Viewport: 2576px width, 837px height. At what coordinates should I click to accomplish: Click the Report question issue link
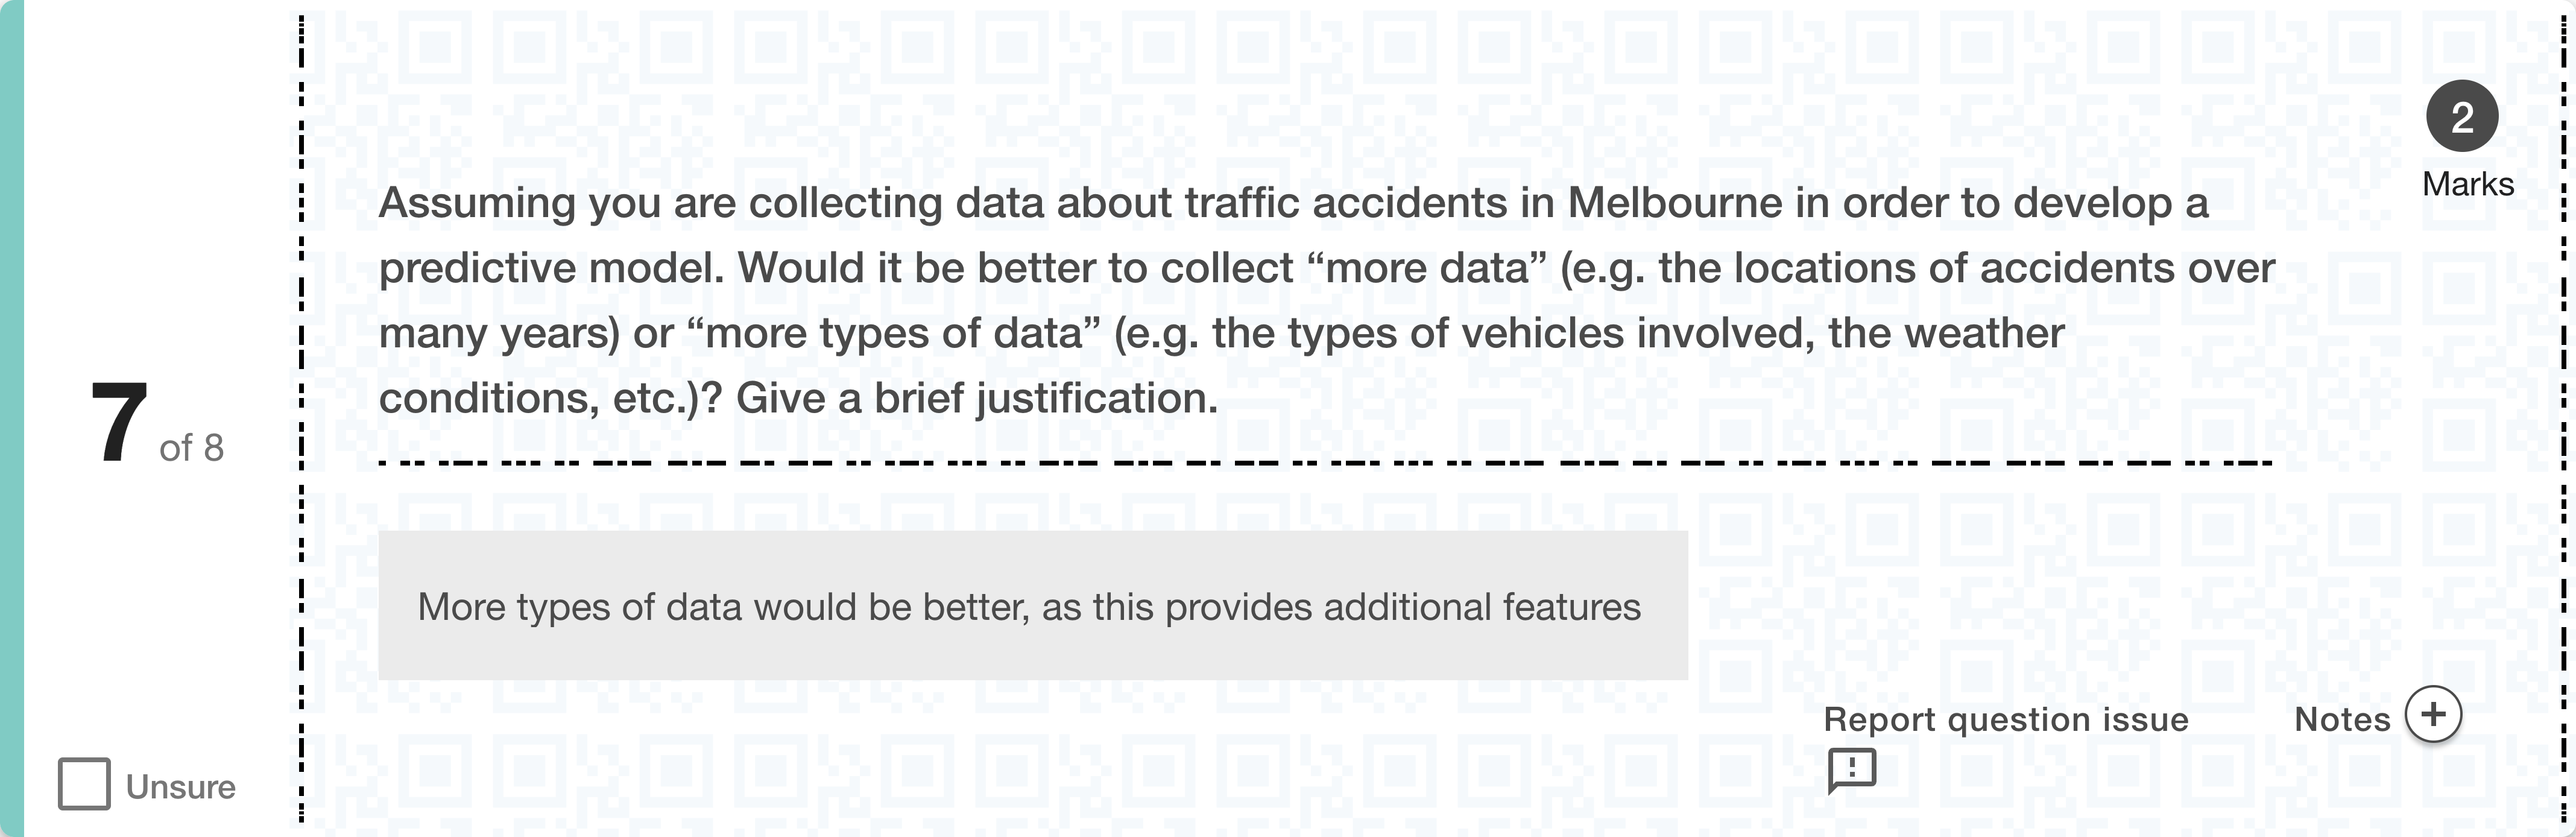(x=2005, y=720)
